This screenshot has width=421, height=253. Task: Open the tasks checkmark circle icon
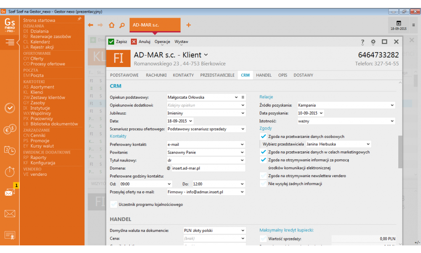pyautogui.click(x=10, y=108)
